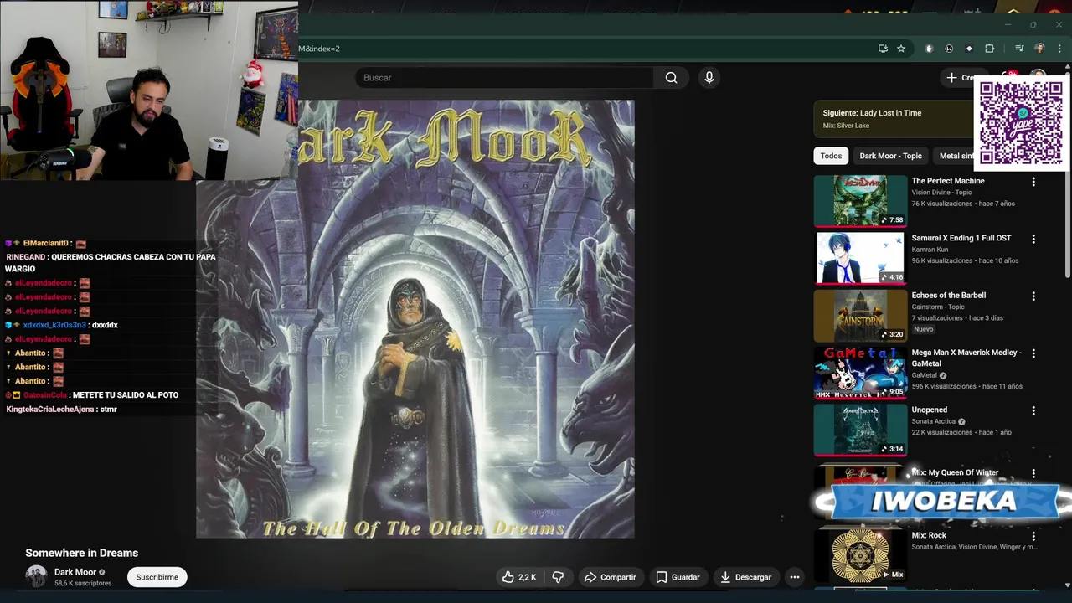Screen dimensions: 1072x603
Task: Subscribe with the Suscribirme button
Action: (157, 577)
